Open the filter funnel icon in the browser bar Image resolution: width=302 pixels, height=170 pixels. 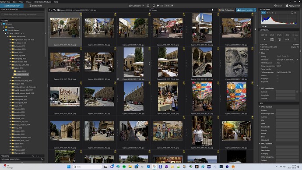click(x=55, y=10)
